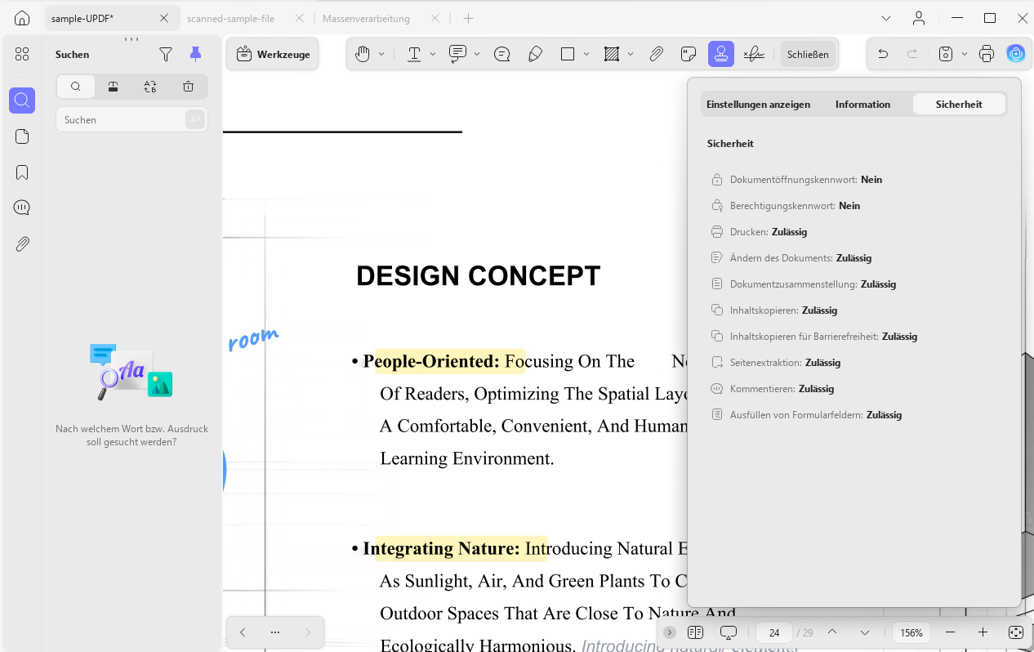Expand hand tool dropdown options

point(381,54)
